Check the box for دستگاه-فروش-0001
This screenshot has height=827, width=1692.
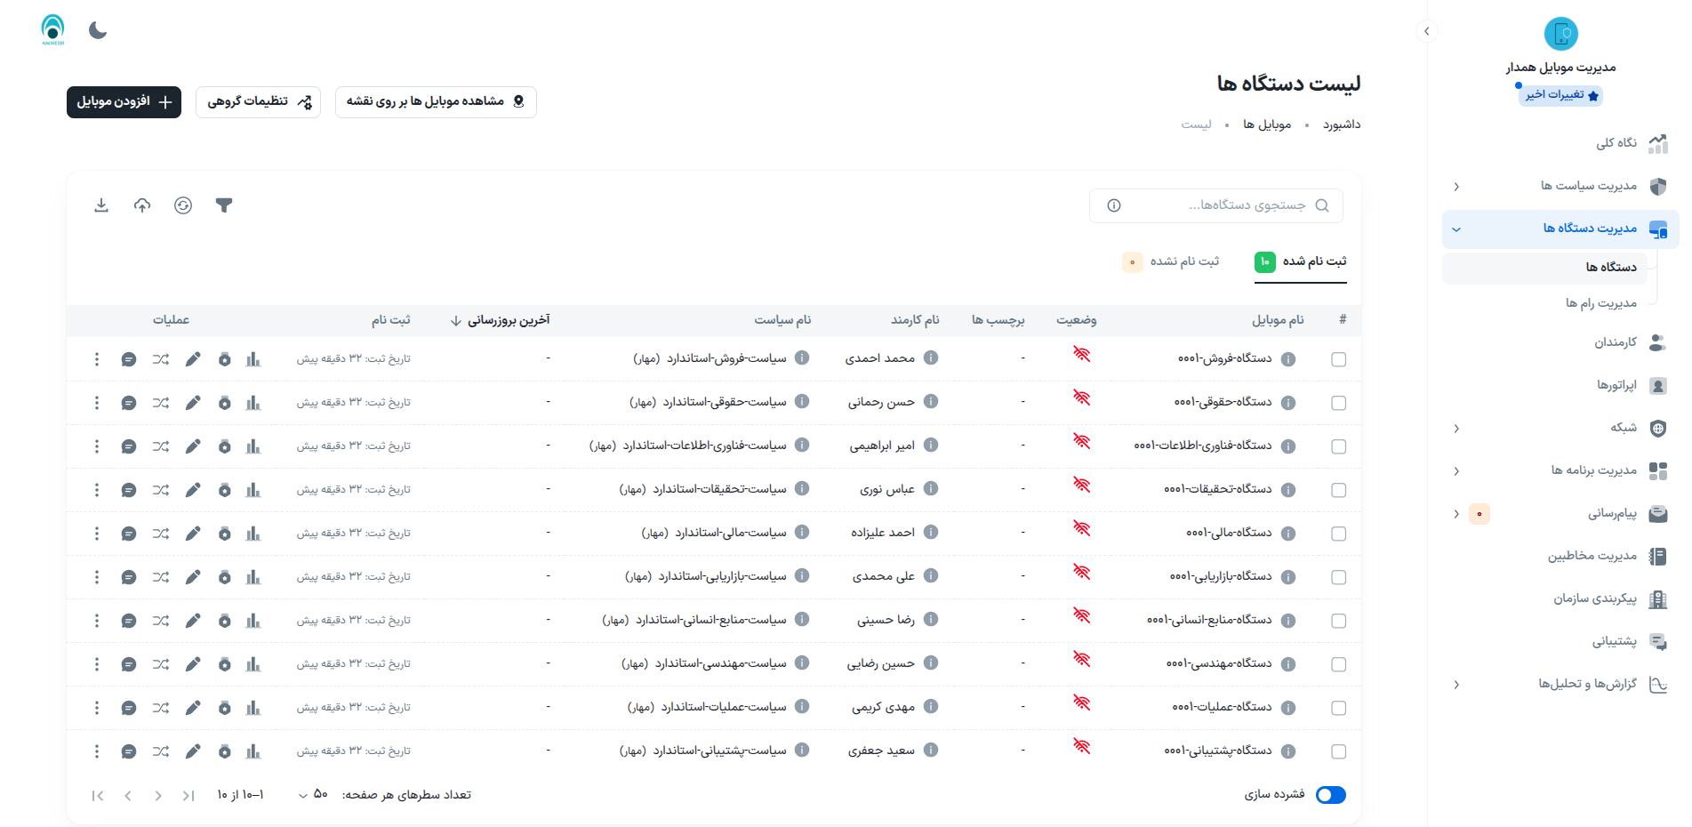tap(1338, 359)
